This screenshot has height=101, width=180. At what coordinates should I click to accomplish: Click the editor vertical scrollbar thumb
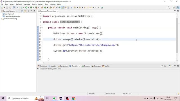[177, 36]
